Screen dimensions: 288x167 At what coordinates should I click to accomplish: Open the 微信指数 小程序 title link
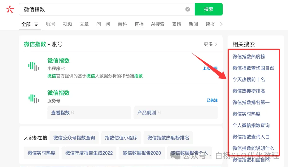point(59,61)
